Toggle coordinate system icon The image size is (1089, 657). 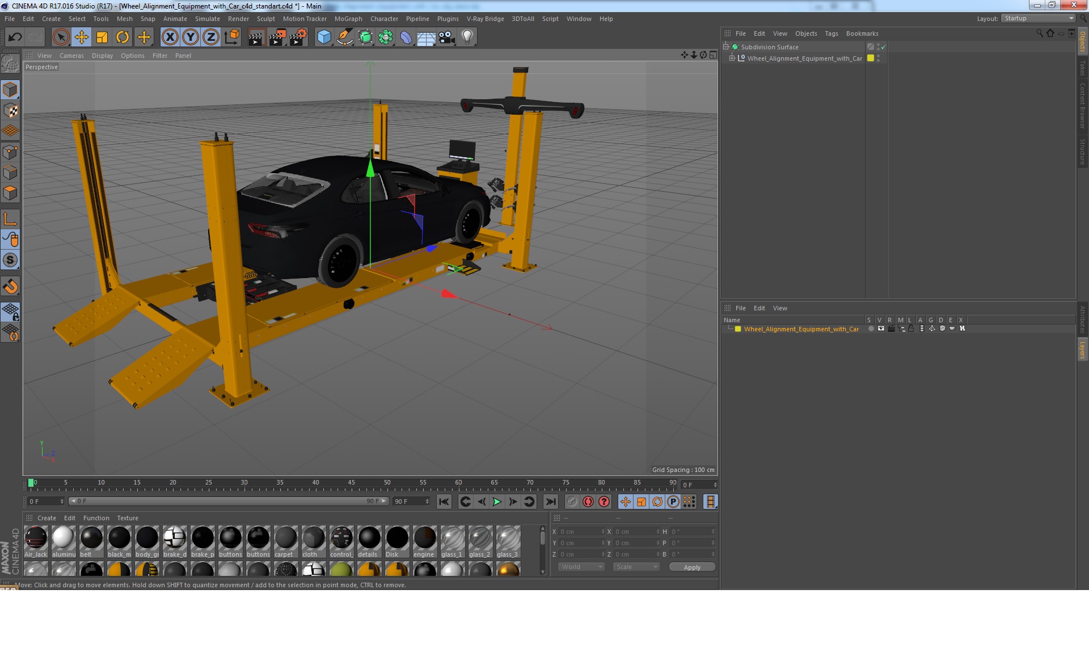[x=231, y=37]
